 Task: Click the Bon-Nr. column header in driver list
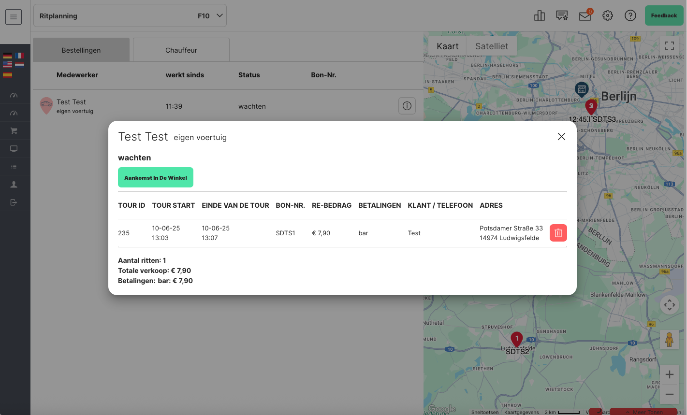[x=323, y=75]
